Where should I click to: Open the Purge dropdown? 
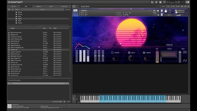click(156, 13)
